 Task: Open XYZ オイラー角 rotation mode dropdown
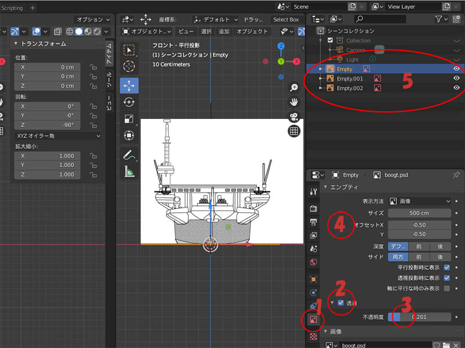coord(57,136)
